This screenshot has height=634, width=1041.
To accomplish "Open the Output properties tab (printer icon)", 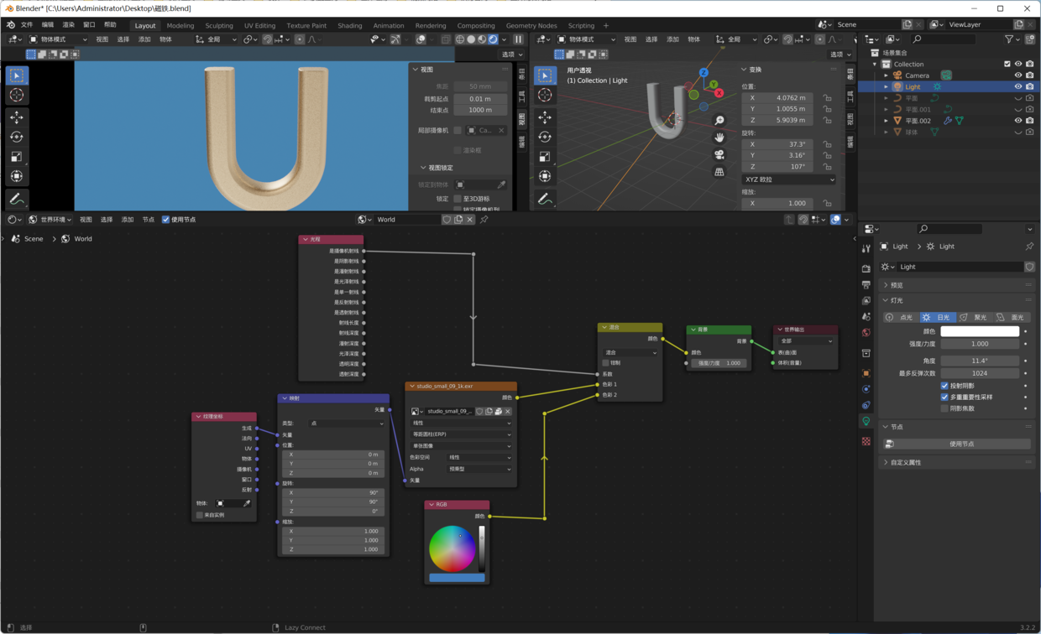I will tap(866, 285).
